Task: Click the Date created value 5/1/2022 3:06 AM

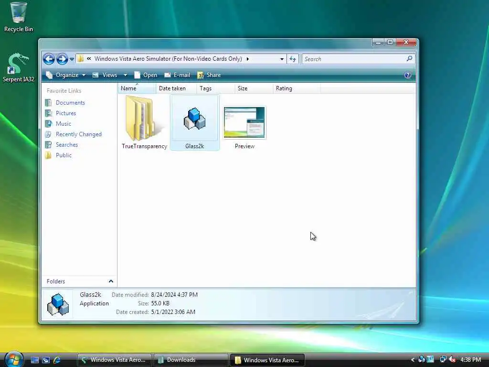Action: click(x=173, y=312)
